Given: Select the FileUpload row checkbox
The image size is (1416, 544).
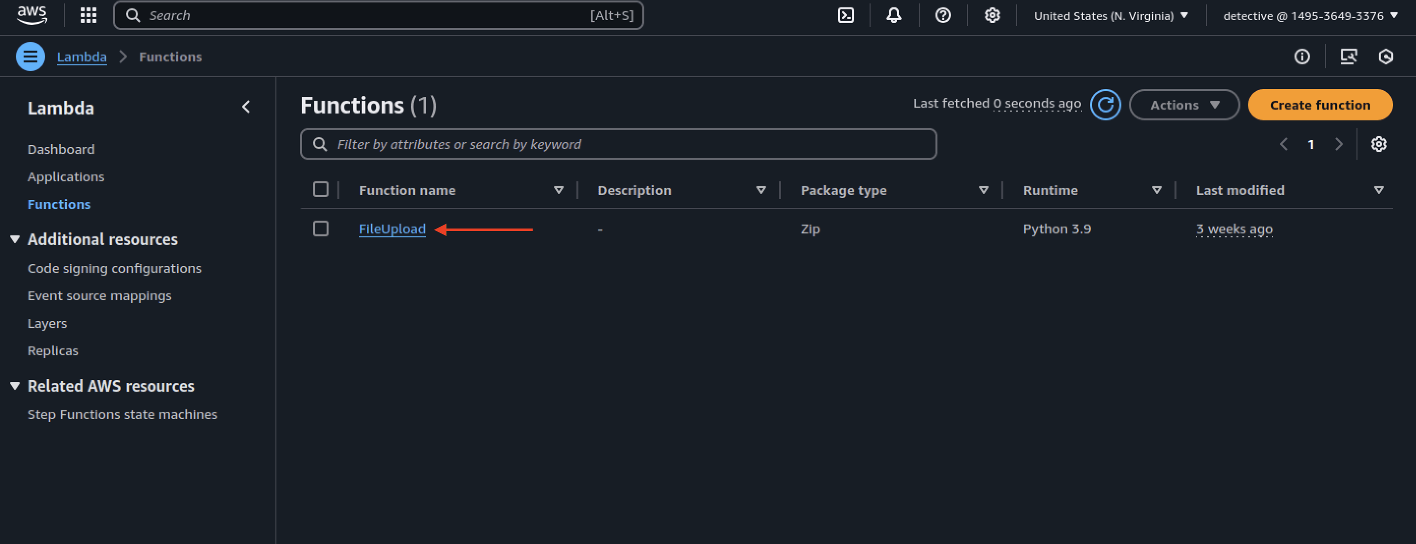Looking at the screenshot, I should point(321,229).
